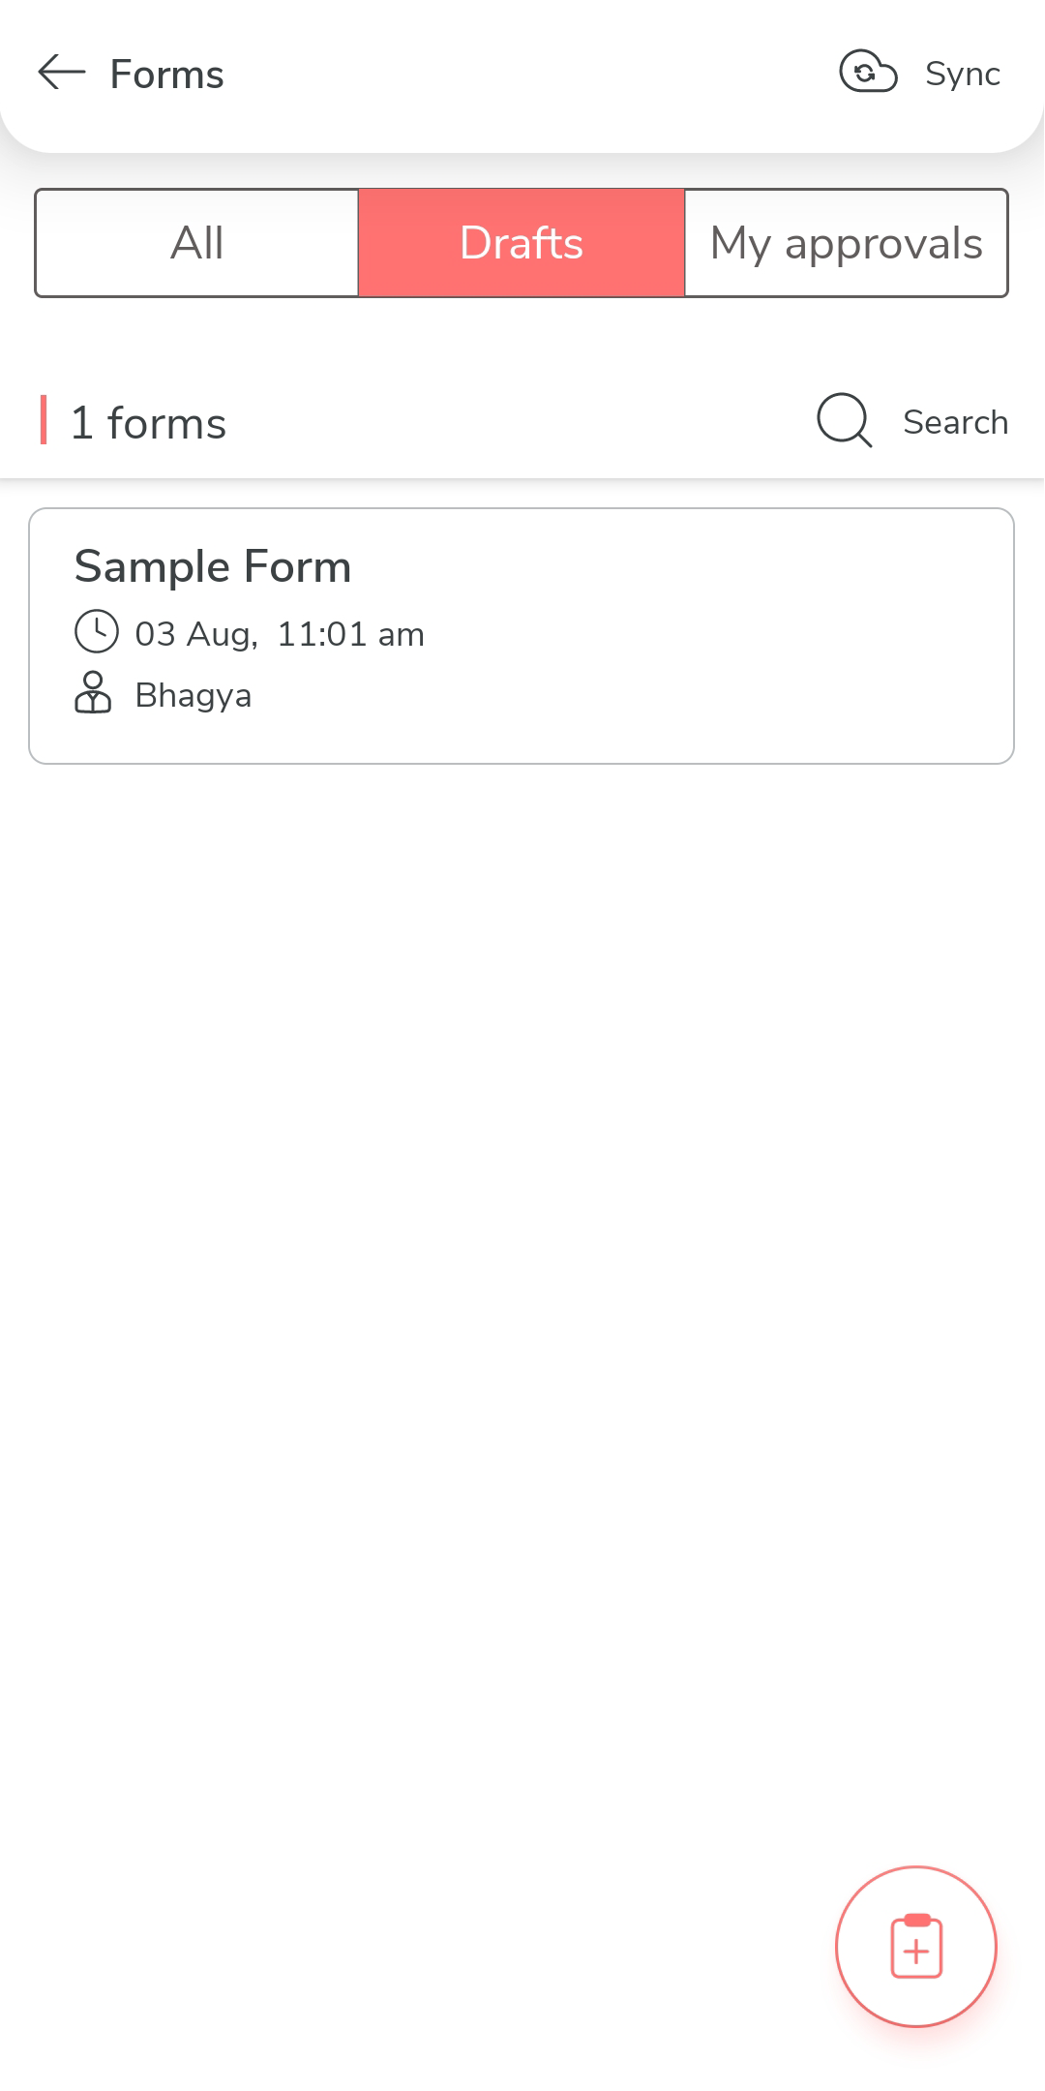
Task: Click the cloud sync icon
Action: tap(868, 72)
